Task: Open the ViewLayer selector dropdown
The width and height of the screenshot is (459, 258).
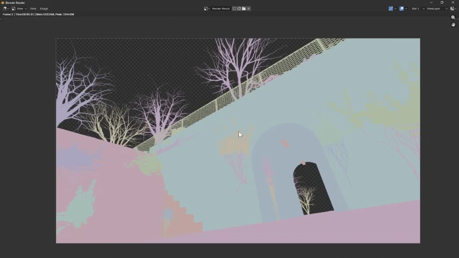Action: tap(437, 9)
